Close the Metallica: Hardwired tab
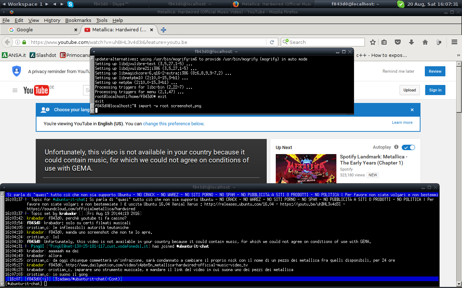 coord(152,30)
